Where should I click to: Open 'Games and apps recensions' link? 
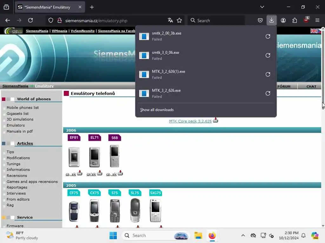32,182
